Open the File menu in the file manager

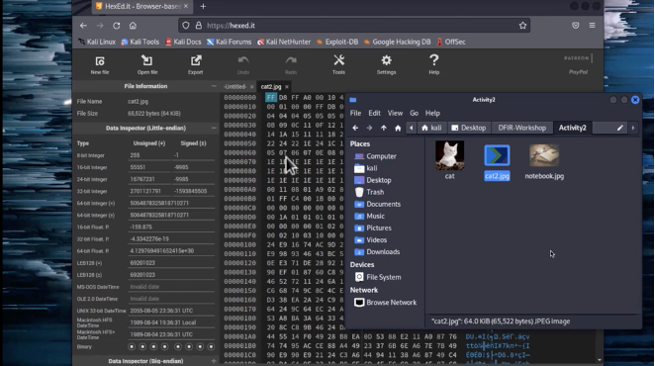(355, 113)
